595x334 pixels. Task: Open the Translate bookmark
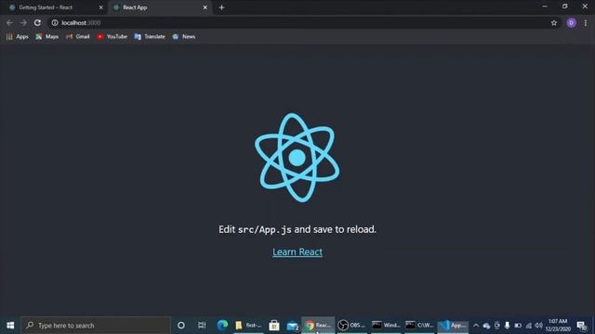click(150, 36)
